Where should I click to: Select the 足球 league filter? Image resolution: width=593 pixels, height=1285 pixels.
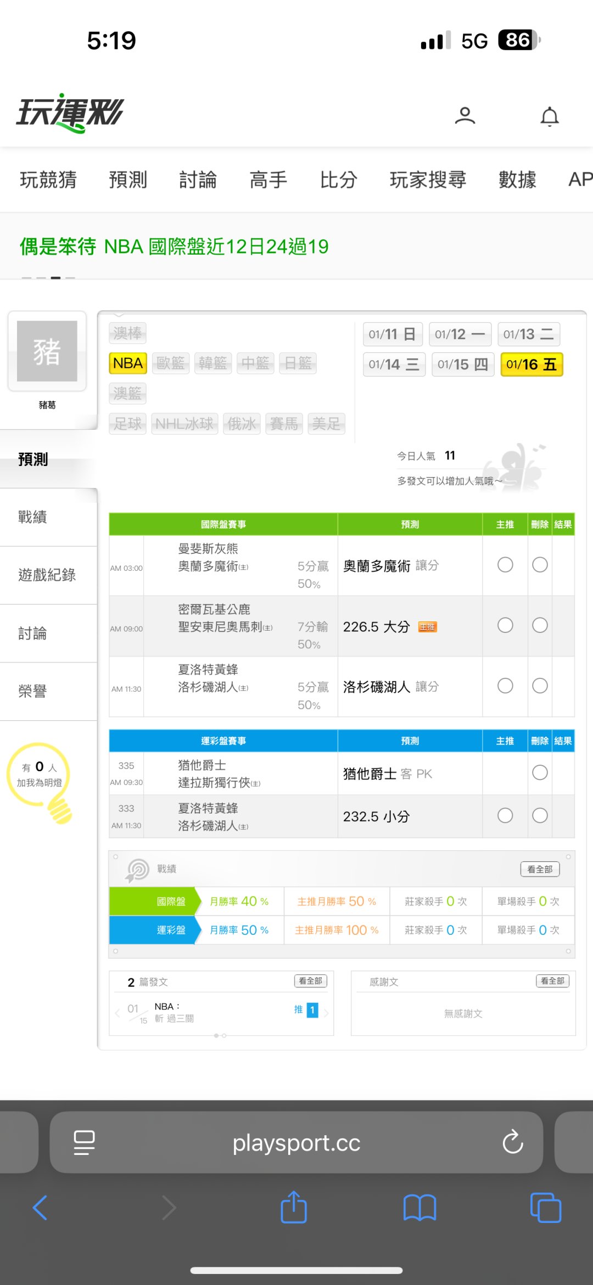tap(128, 424)
